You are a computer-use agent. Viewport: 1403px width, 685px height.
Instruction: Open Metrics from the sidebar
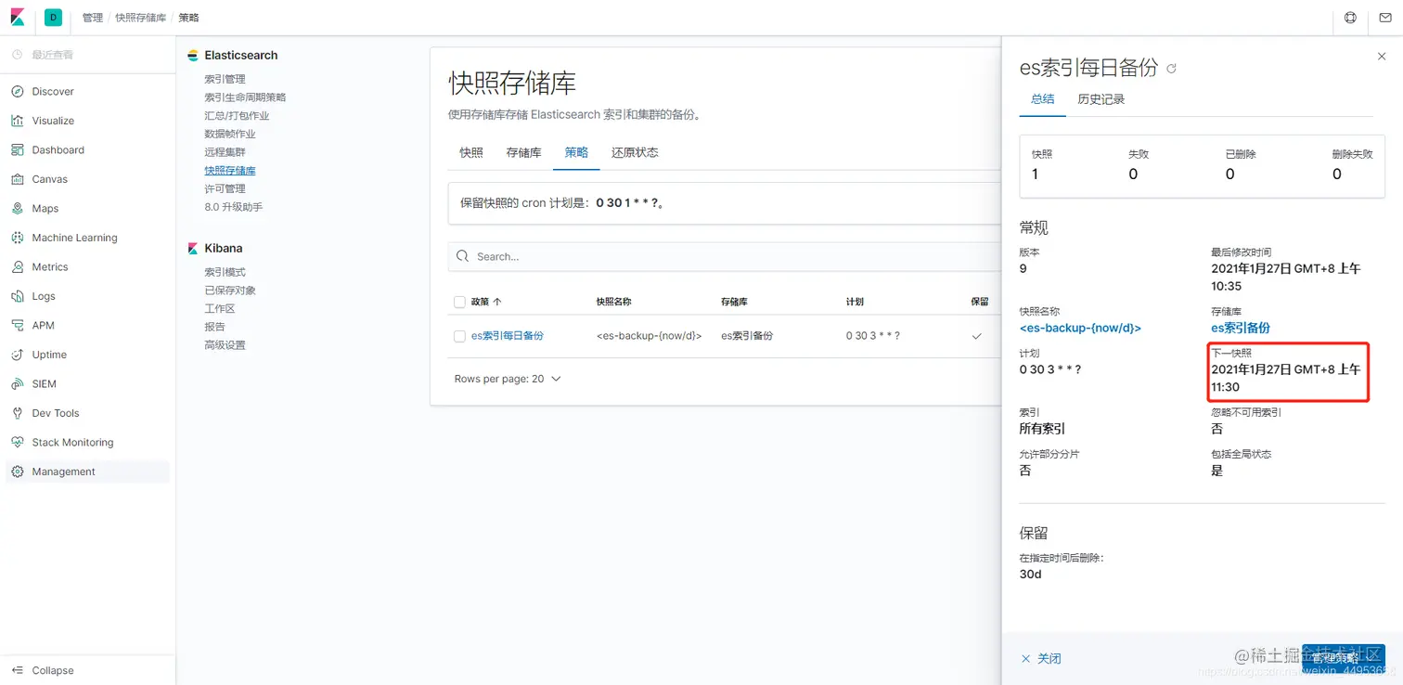[x=50, y=267]
